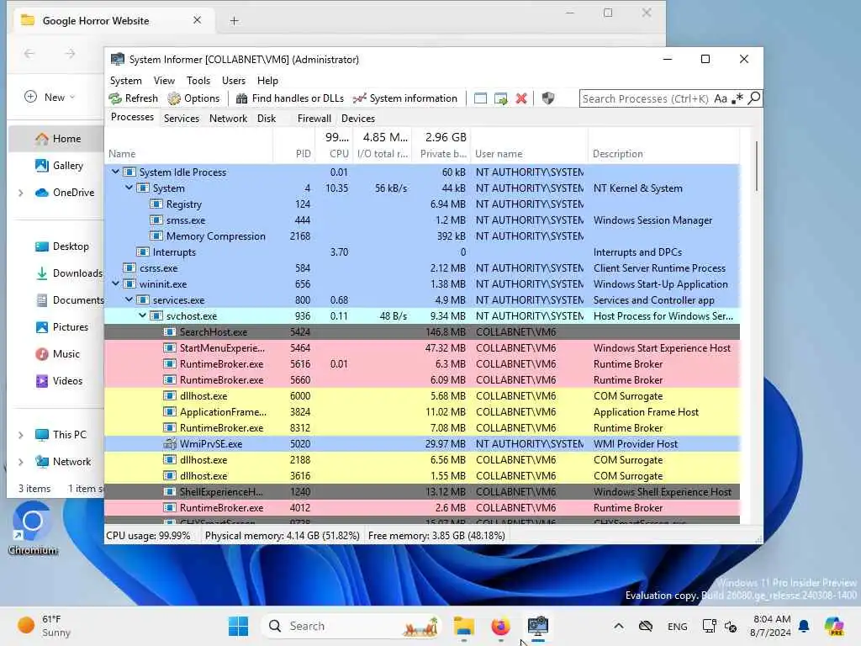The image size is (861, 646).
Task: Open Music folder in File Explorer
Action: [58, 354]
